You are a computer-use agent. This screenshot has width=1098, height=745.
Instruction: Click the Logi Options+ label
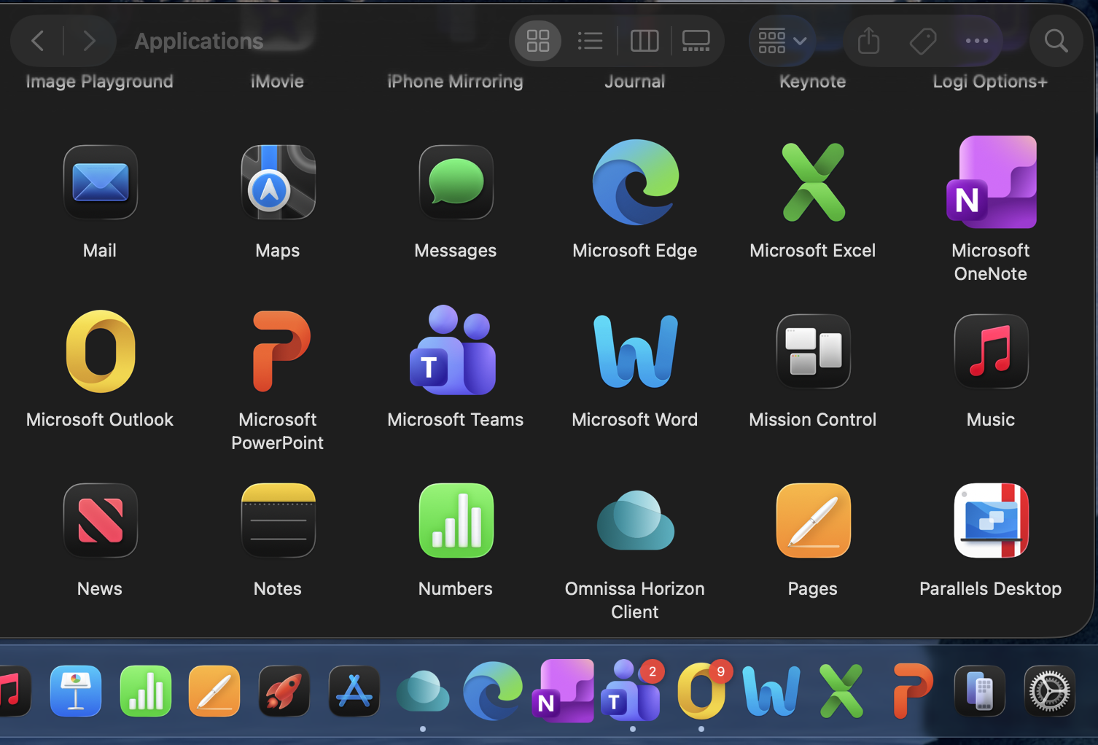pyautogui.click(x=991, y=82)
